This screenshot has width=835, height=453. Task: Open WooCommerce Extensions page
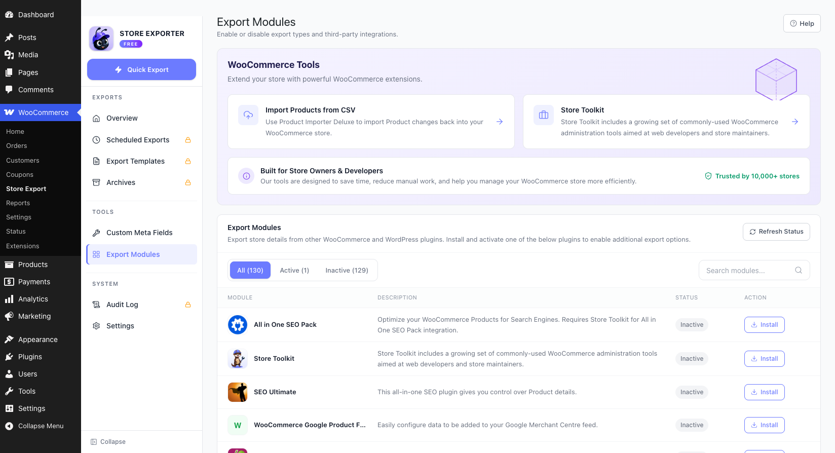(23, 246)
